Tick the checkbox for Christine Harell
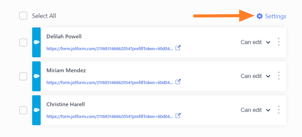The width and height of the screenshot is (302, 137). point(23,110)
